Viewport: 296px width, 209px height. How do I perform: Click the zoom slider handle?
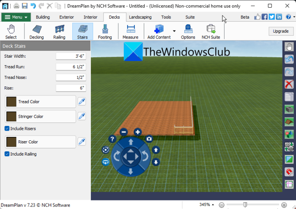[245, 205]
